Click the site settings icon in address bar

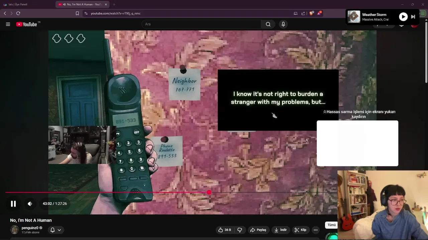pos(86,13)
